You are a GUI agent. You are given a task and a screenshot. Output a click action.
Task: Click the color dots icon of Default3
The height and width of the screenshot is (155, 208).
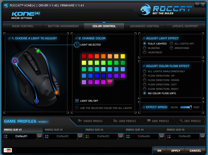[87, 136]
